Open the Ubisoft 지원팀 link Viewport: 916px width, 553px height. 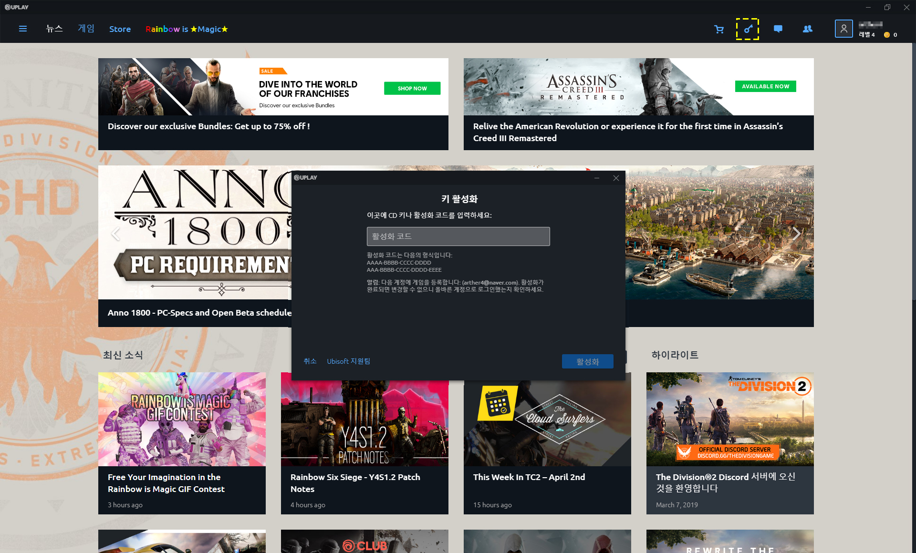(x=348, y=361)
